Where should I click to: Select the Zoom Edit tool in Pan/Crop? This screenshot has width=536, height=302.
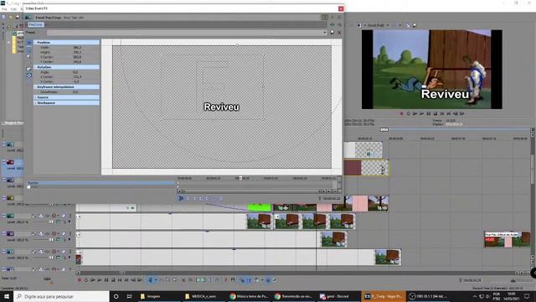click(29, 56)
